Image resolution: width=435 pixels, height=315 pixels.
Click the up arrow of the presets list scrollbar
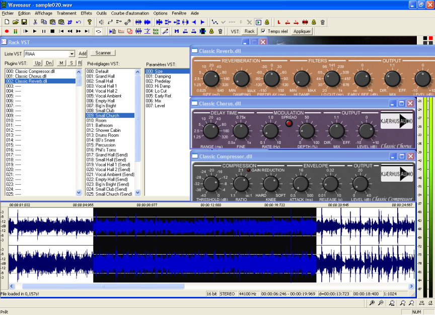click(137, 72)
